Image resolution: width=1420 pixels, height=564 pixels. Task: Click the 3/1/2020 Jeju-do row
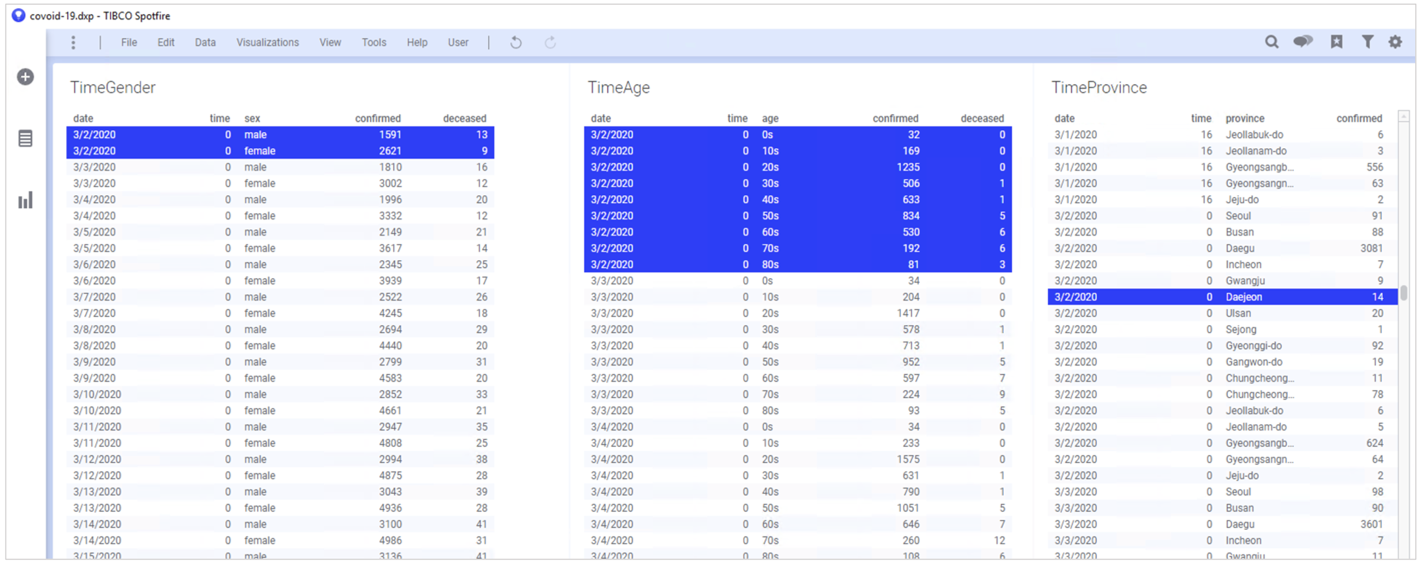[1222, 200]
